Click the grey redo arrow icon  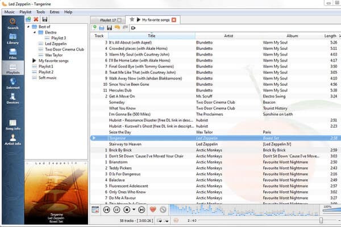[125, 28]
